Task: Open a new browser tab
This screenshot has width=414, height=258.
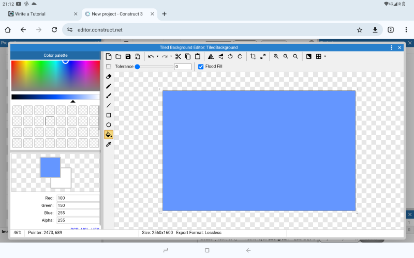Action: (x=164, y=14)
